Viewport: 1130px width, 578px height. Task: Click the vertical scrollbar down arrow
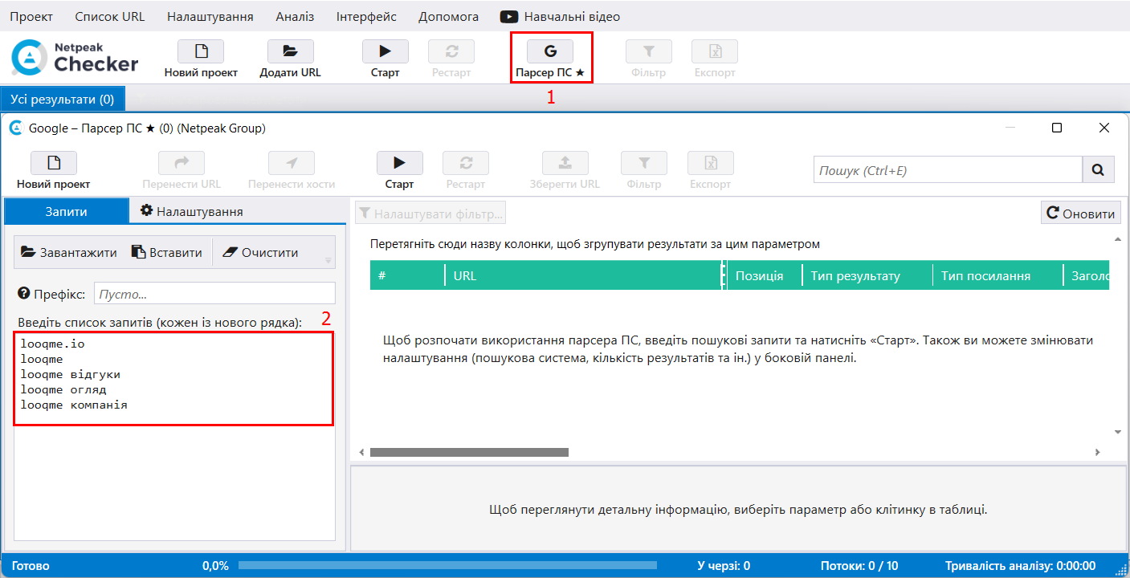[x=1117, y=432]
